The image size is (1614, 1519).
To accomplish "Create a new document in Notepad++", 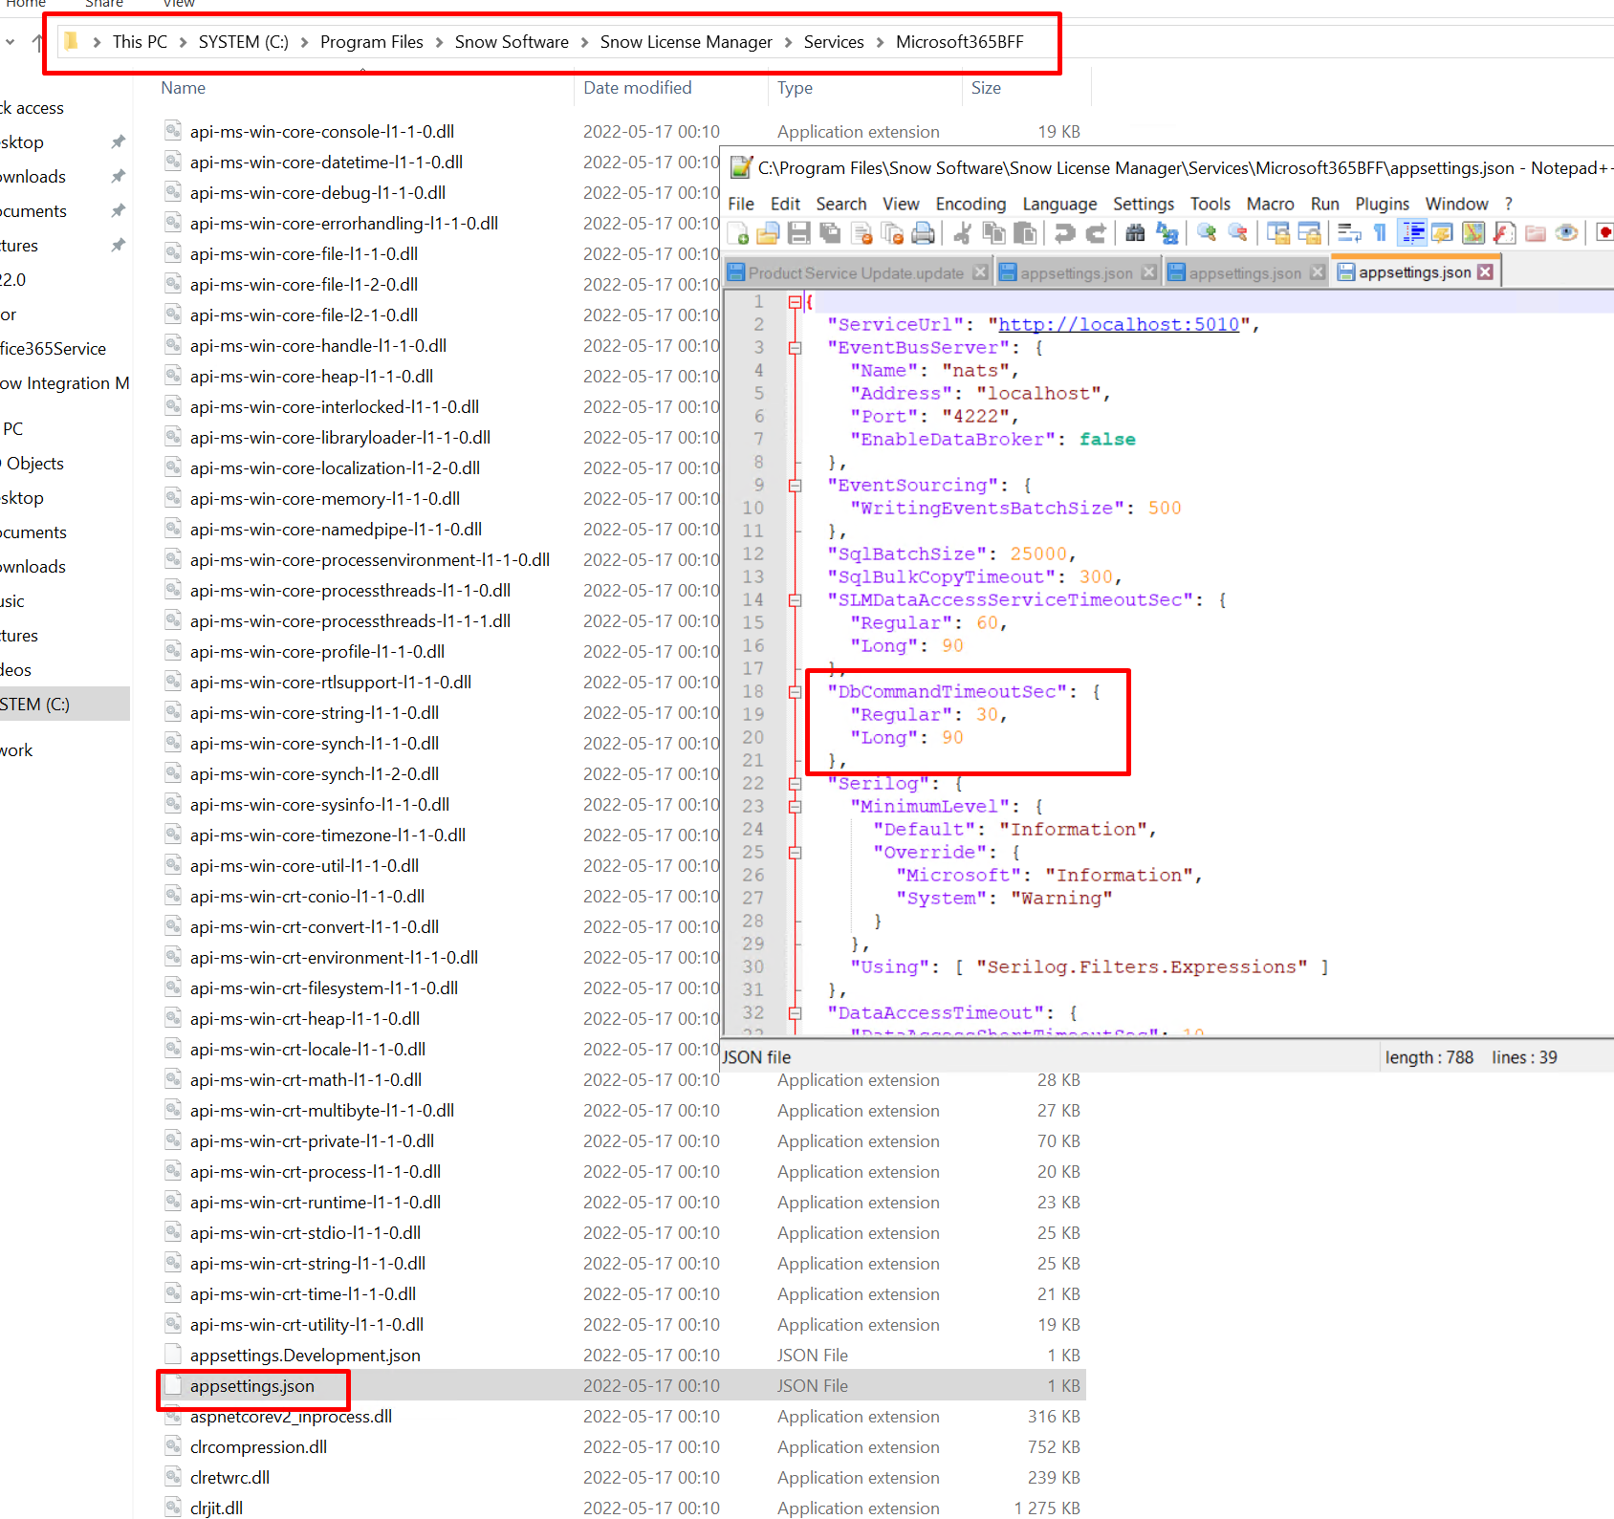I will (x=738, y=233).
